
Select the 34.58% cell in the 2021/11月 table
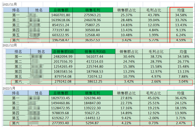point(181,15)
